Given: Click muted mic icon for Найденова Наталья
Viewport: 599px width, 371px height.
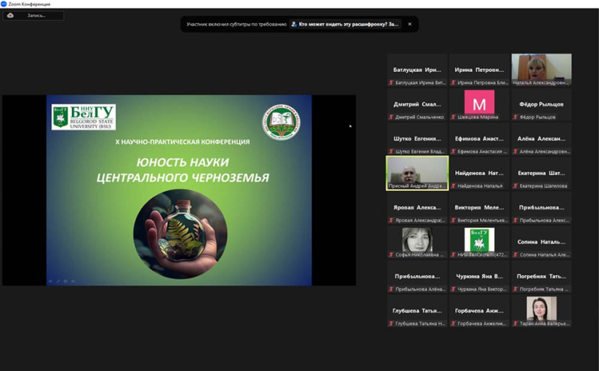Looking at the screenshot, I should pos(453,185).
